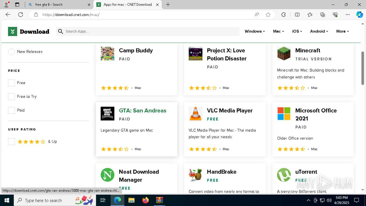
Task: Open the Minecraft block icon
Action: point(284,54)
